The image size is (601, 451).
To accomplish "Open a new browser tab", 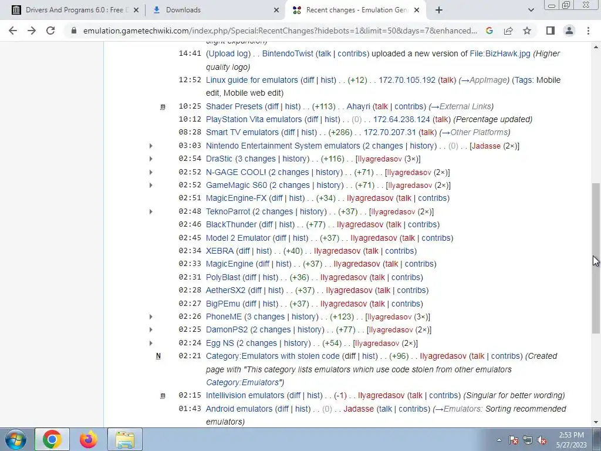I will (x=439, y=10).
